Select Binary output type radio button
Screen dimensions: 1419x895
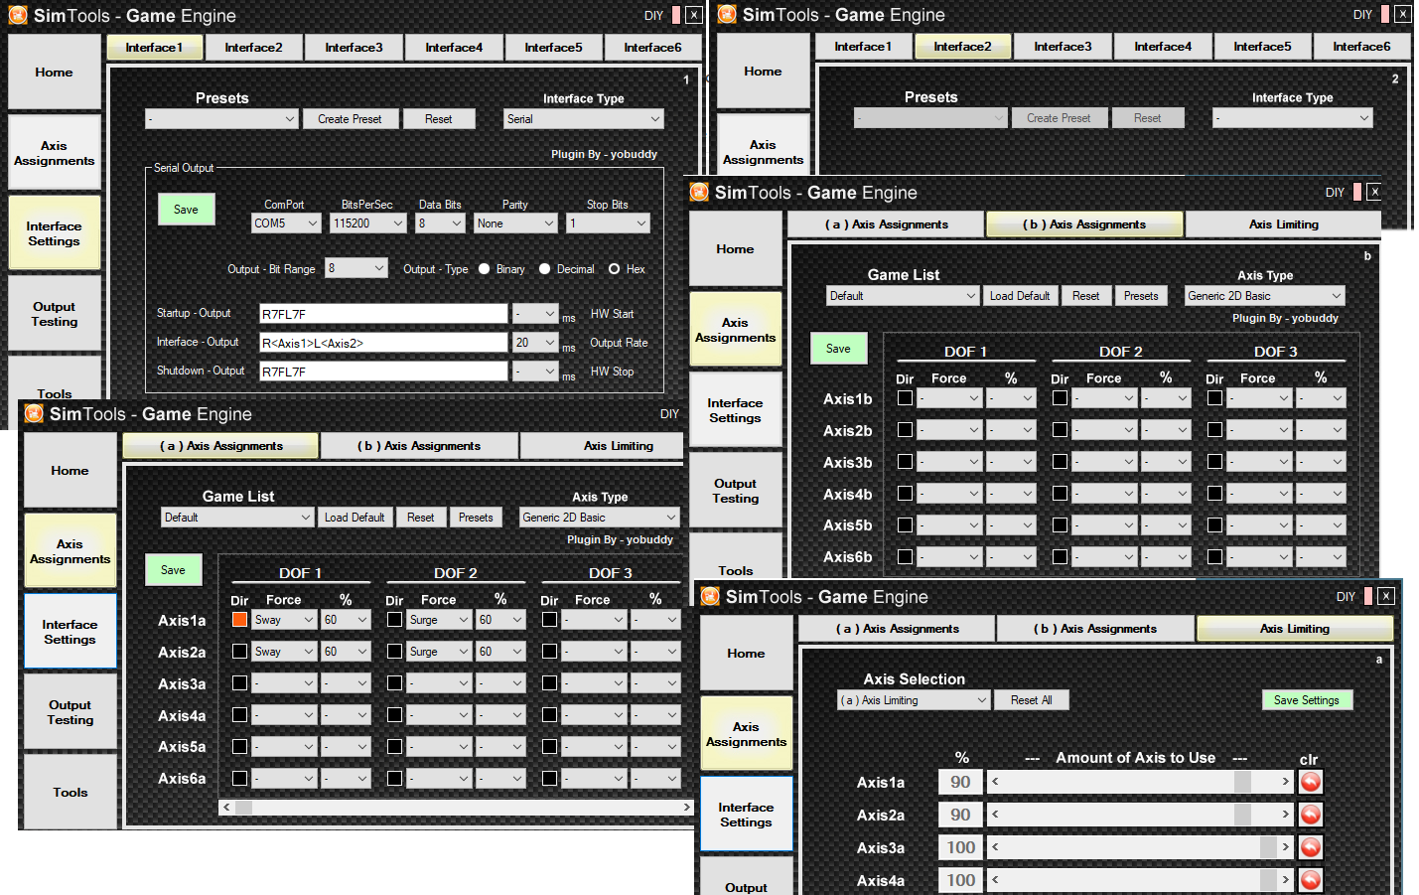point(484,268)
